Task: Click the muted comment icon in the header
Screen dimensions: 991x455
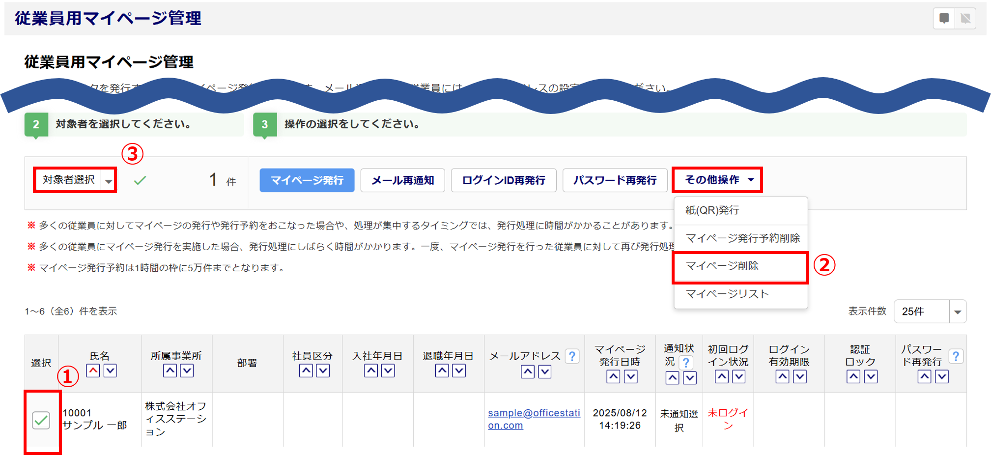Action: (965, 19)
